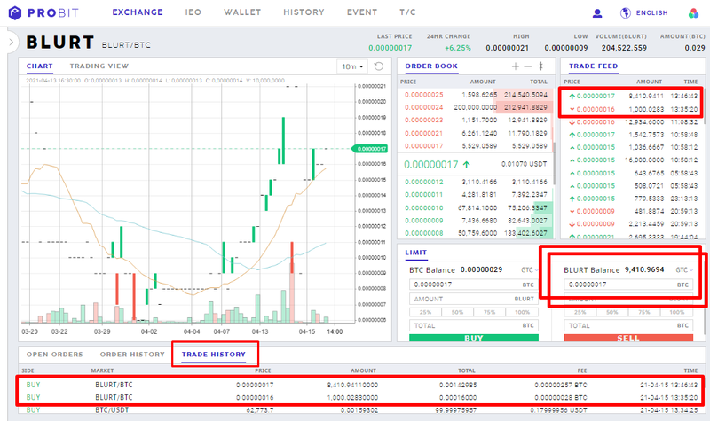Click buy order priced 0.00000010

click(476, 207)
